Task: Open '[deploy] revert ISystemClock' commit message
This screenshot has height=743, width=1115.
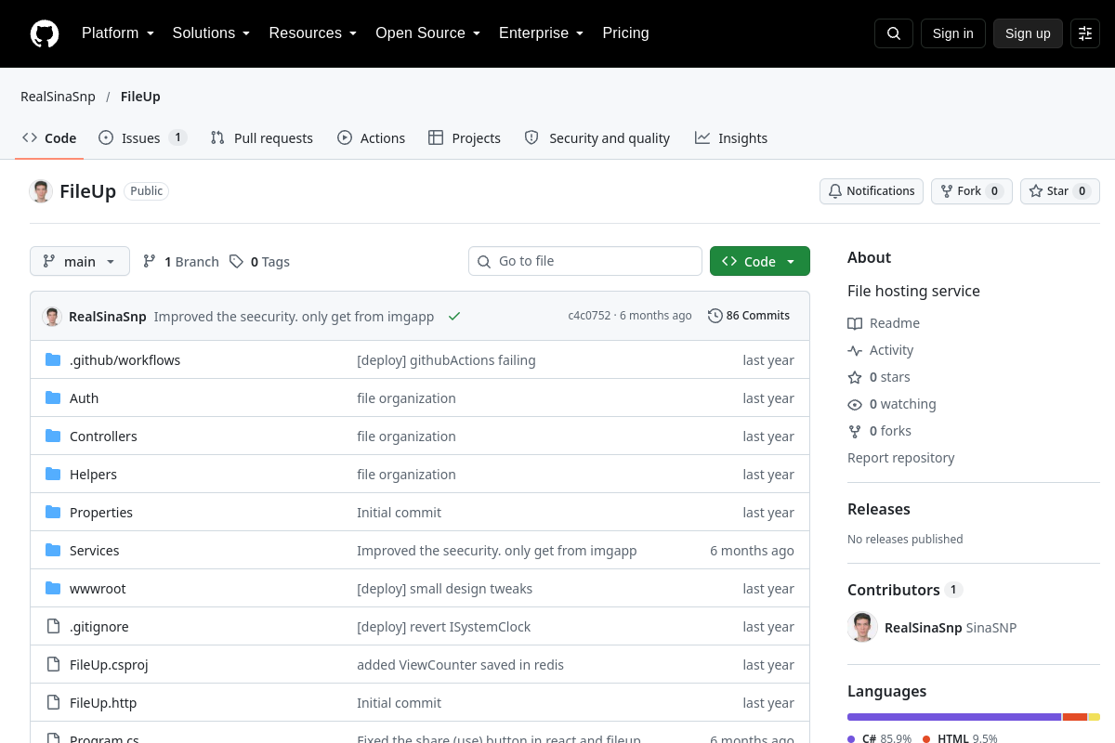Action: click(x=444, y=627)
